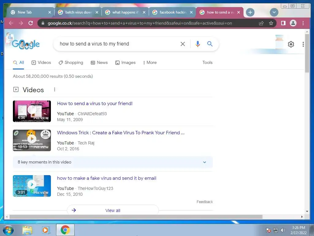Viewport: 314px width, 236px height.
Task: Close the 'what happens if' tab
Action: click(144, 12)
